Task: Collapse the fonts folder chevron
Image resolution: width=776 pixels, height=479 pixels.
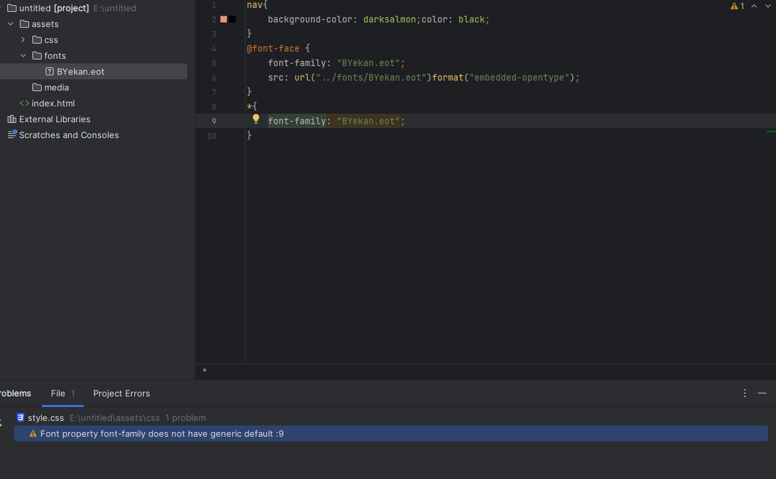Action: [22, 55]
